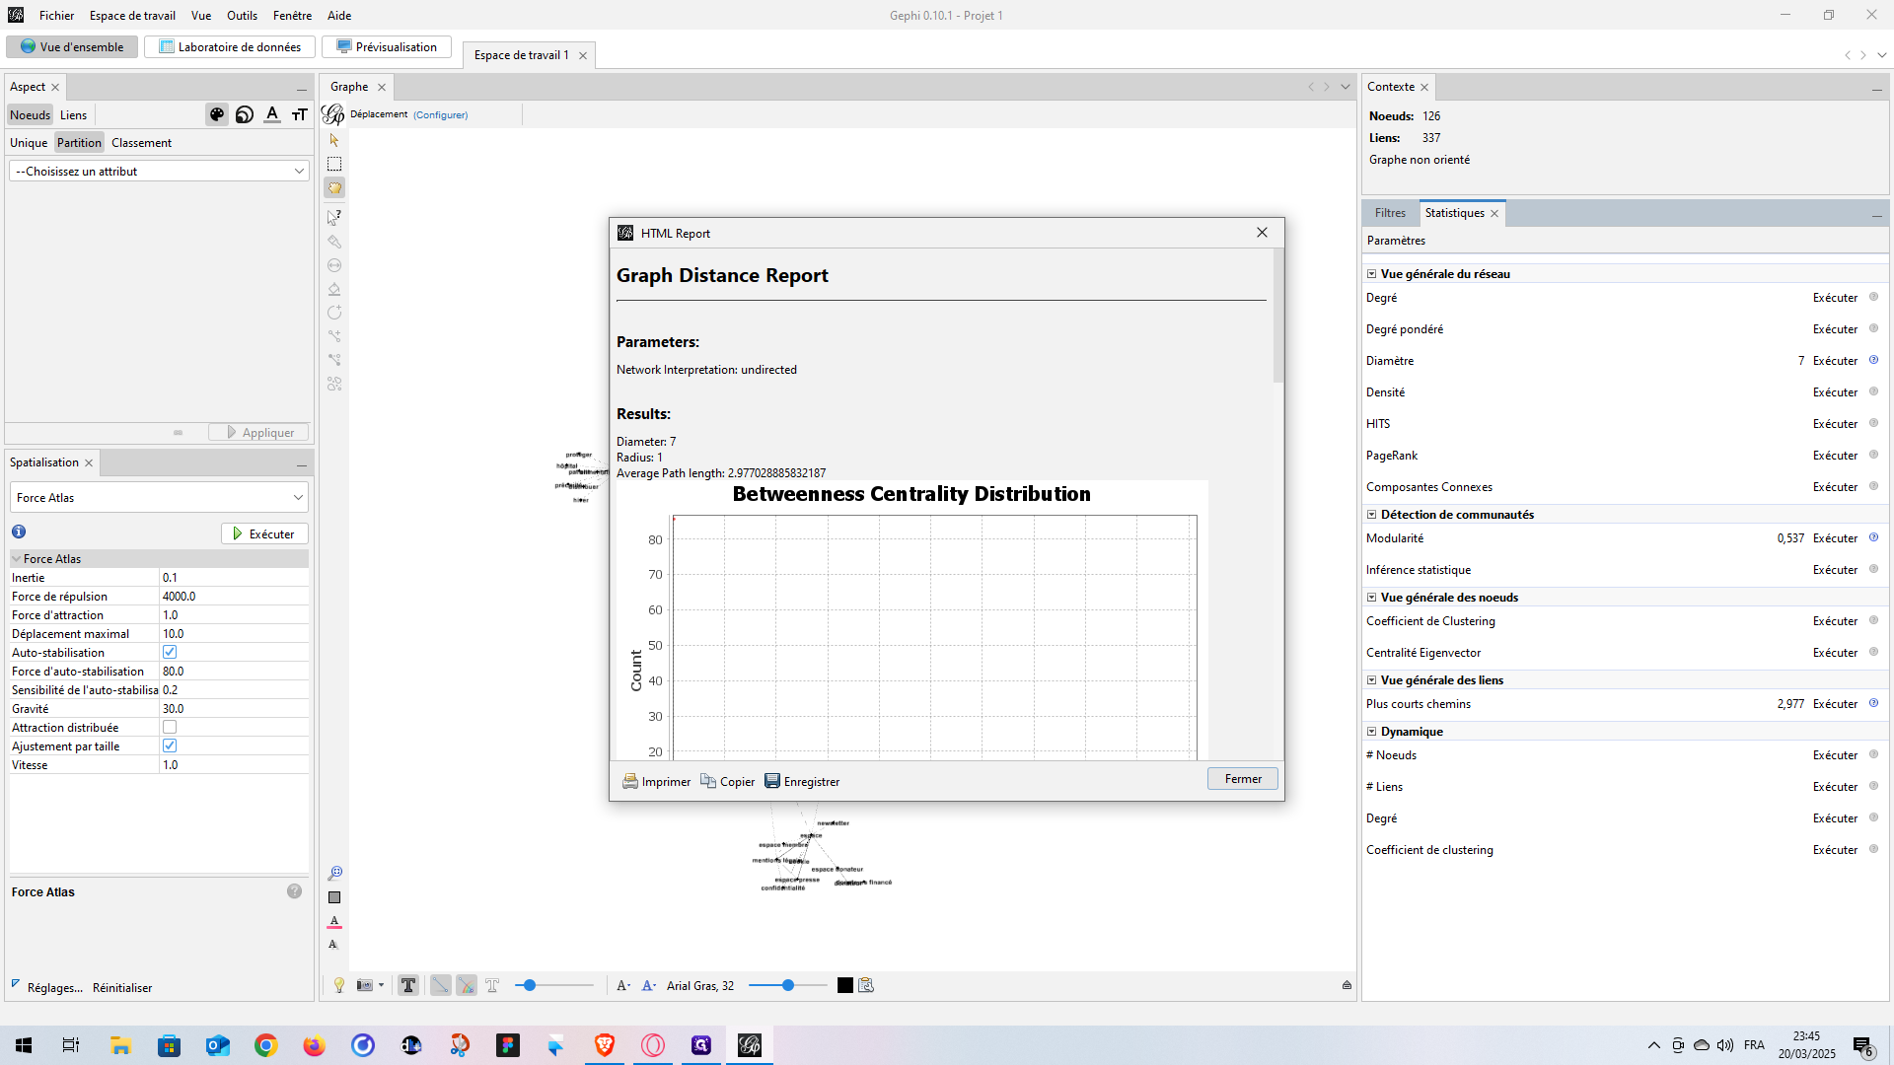Viewport: 1894px width, 1065px height.
Task: Click the Configurer link in graph toolbar
Action: (x=440, y=114)
